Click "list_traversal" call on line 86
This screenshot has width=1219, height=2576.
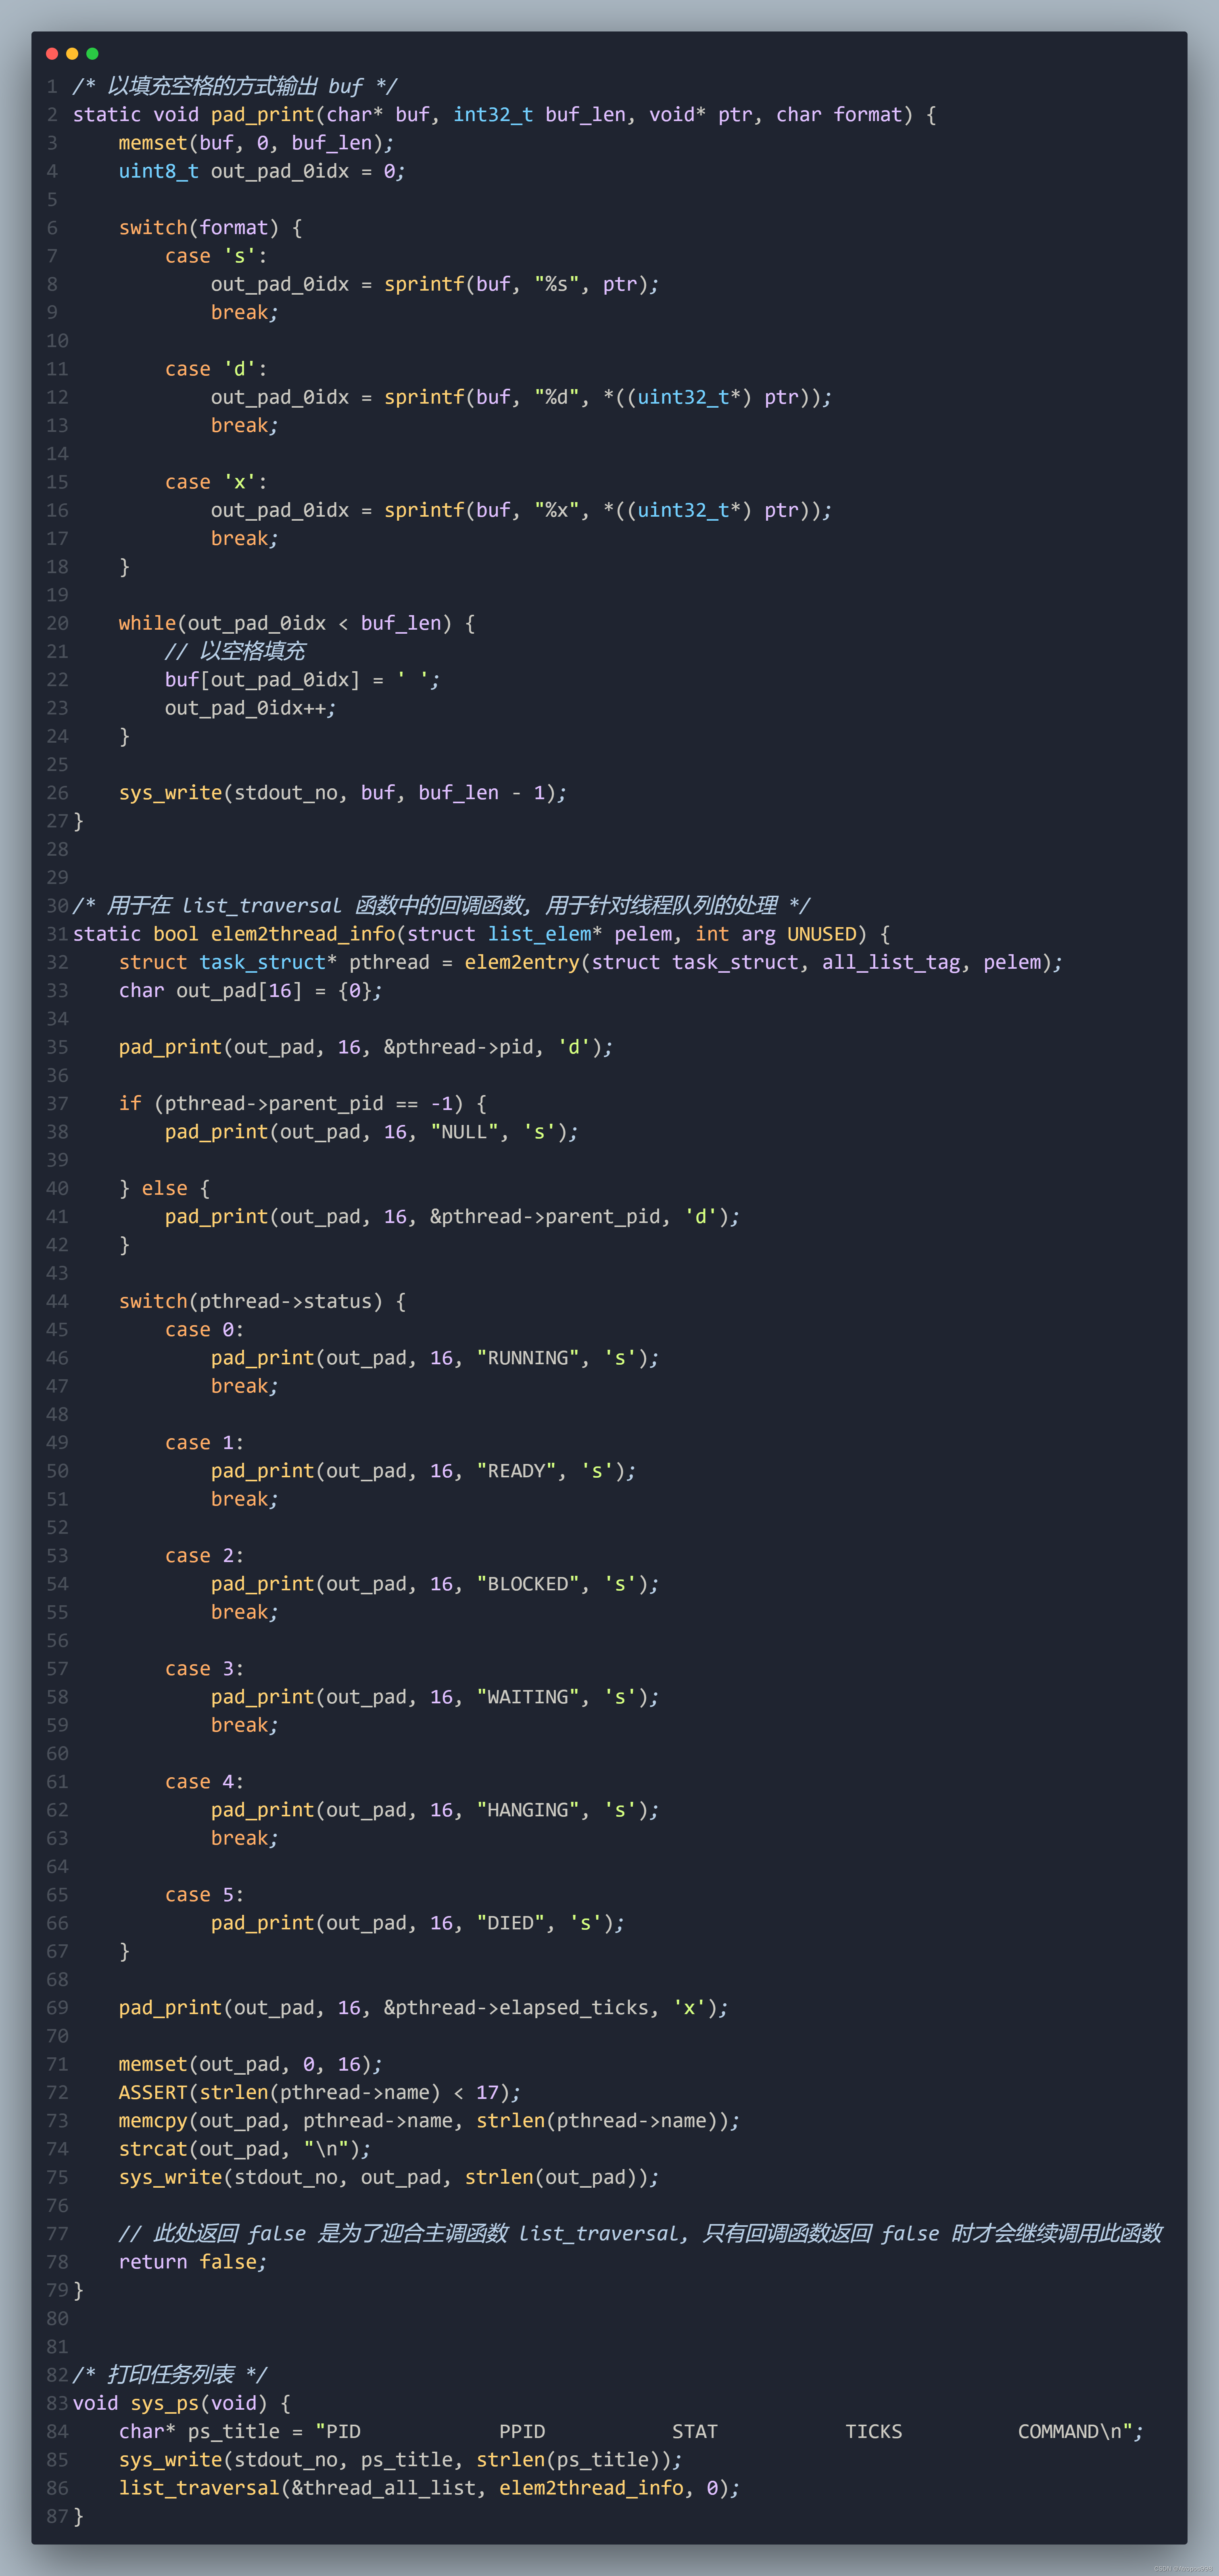coord(199,2488)
